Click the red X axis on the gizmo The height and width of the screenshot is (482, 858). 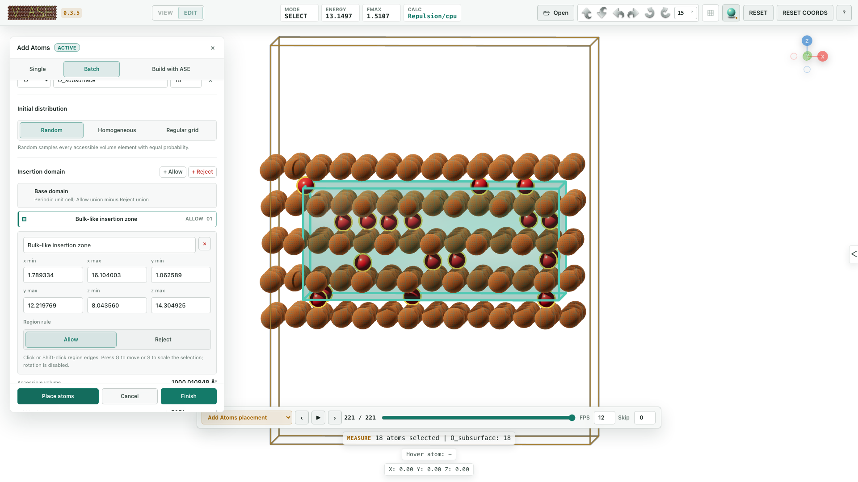(x=823, y=57)
